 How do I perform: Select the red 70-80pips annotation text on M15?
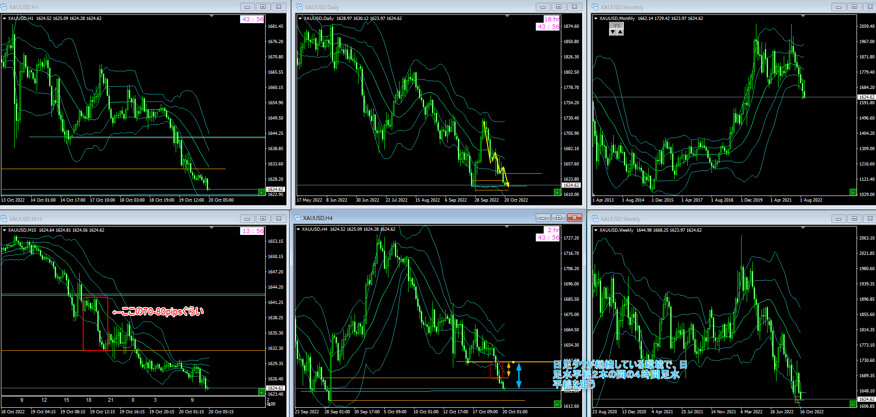point(158,311)
